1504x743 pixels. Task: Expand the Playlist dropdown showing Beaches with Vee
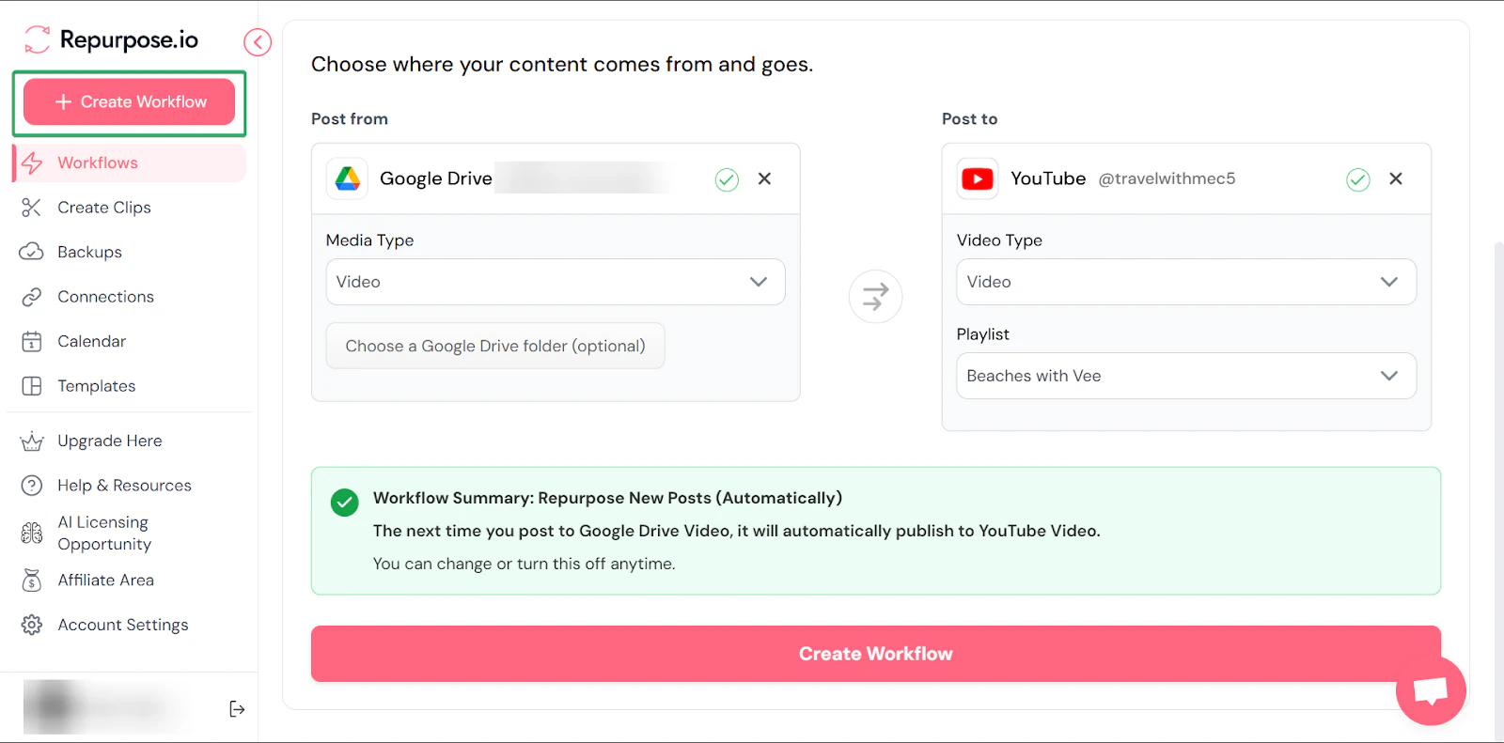tap(1186, 376)
